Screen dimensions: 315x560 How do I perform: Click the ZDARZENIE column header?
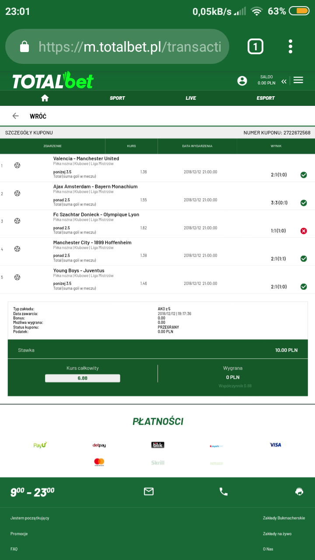click(x=52, y=146)
